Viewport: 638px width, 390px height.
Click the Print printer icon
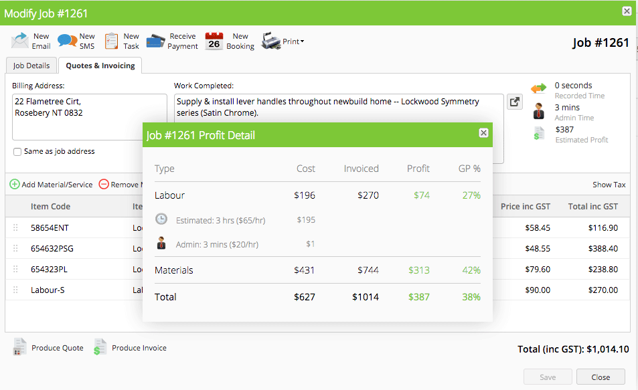(x=269, y=41)
